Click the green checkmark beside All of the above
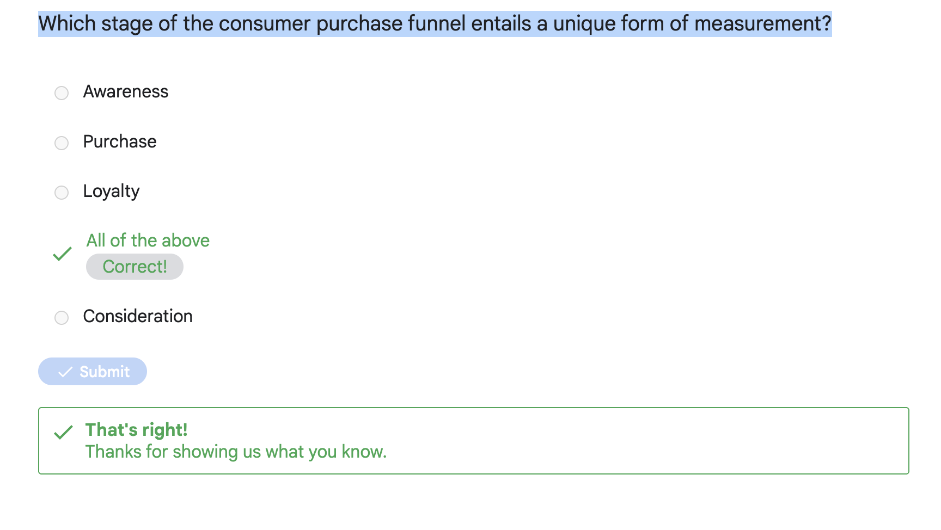The height and width of the screenshot is (530, 941). click(x=63, y=254)
